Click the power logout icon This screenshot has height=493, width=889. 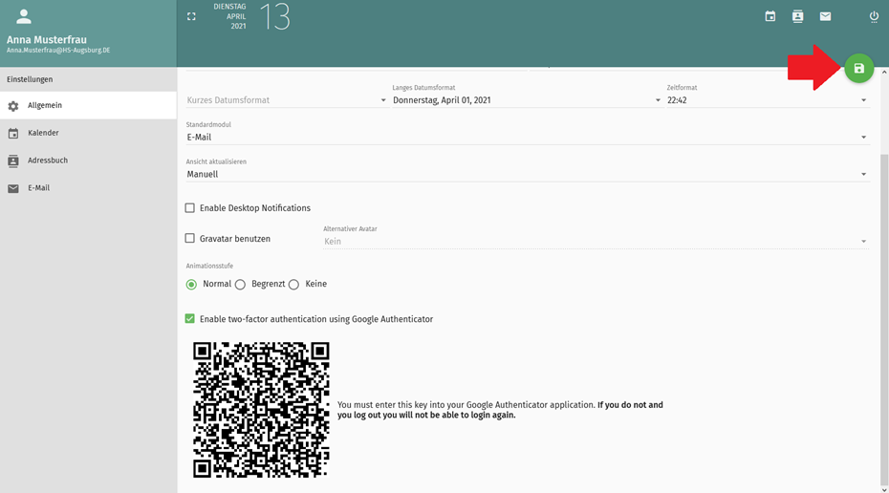click(874, 16)
